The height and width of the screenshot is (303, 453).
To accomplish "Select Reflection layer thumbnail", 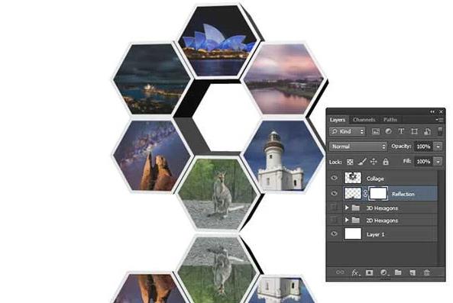I will [353, 193].
